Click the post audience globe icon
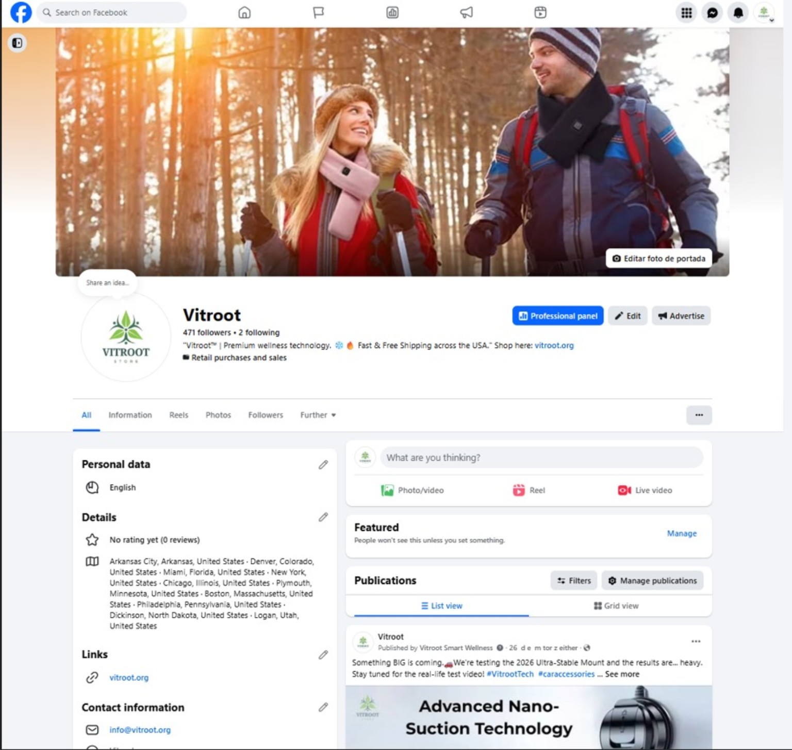Viewport: 792px width, 750px height. tap(586, 648)
